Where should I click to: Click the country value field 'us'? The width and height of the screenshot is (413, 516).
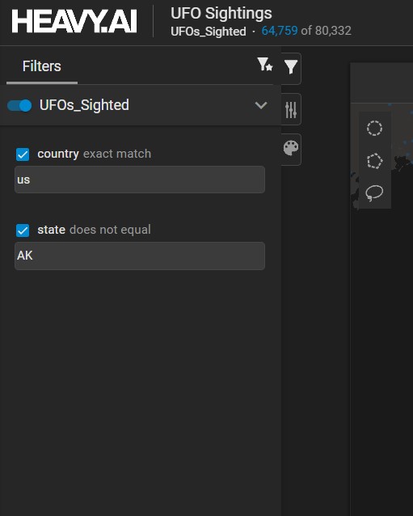[x=140, y=180]
